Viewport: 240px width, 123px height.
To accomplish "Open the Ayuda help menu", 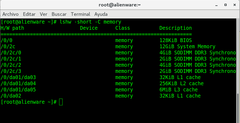I will (x=101, y=14).
